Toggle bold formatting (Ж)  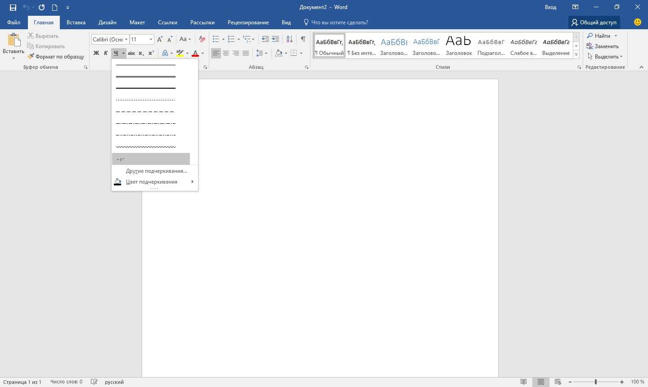96,53
